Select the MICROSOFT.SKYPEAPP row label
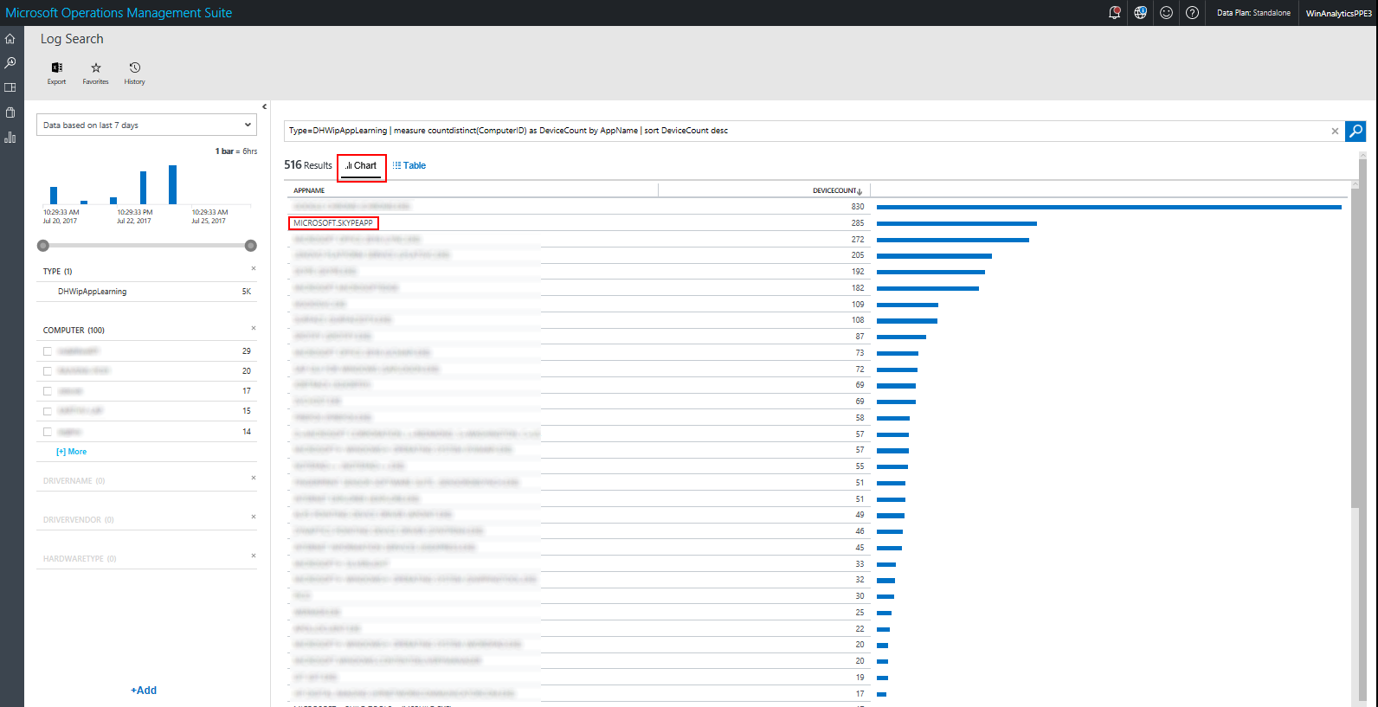 (x=333, y=223)
